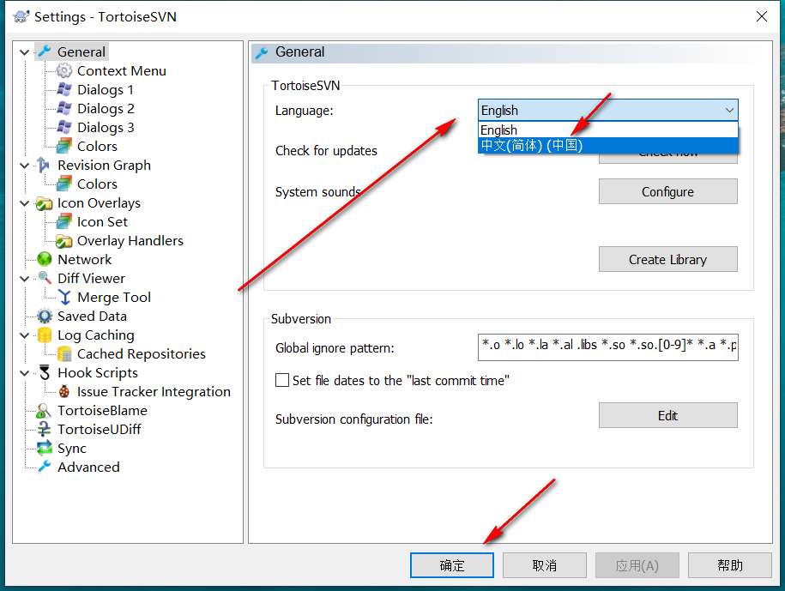Collapse the Diff Viewer tree node
Screen dimensions: 785x591
tap(24, 279)
